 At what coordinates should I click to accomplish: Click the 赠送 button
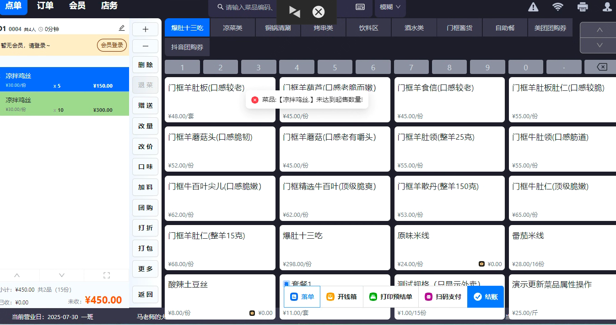pos(146,105)
